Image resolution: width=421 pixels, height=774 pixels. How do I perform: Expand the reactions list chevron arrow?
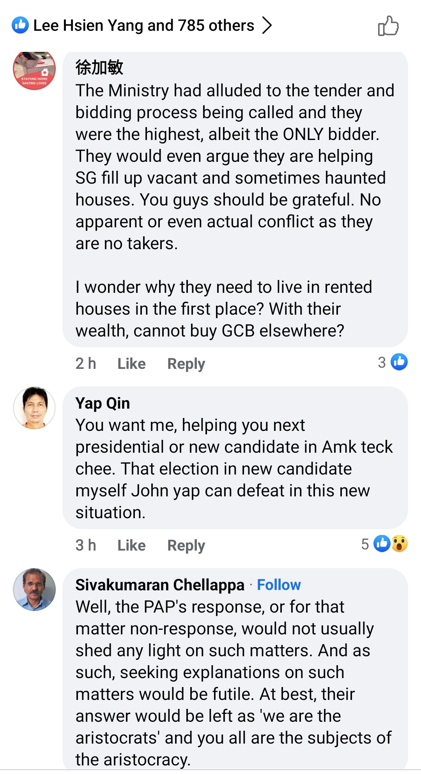tap(267, 25)
